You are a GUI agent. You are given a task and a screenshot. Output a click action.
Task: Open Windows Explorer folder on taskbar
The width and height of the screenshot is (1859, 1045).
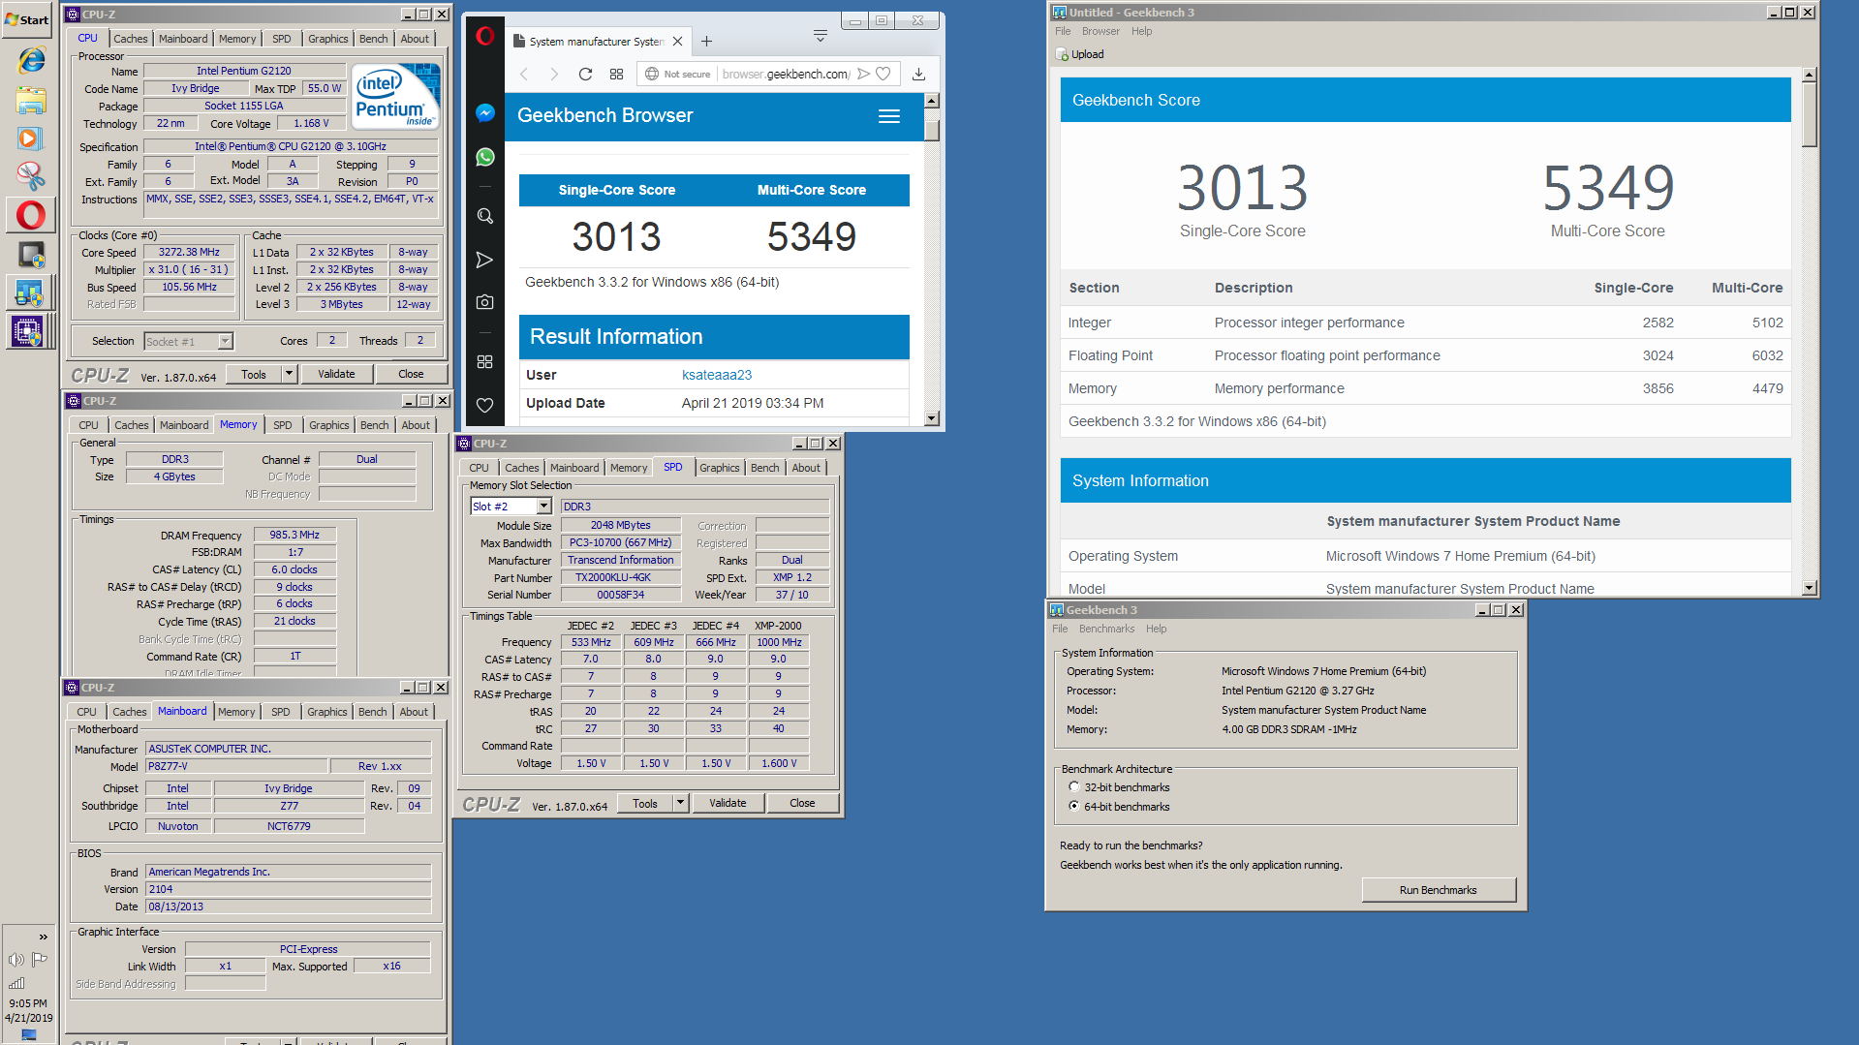(31, 100)
